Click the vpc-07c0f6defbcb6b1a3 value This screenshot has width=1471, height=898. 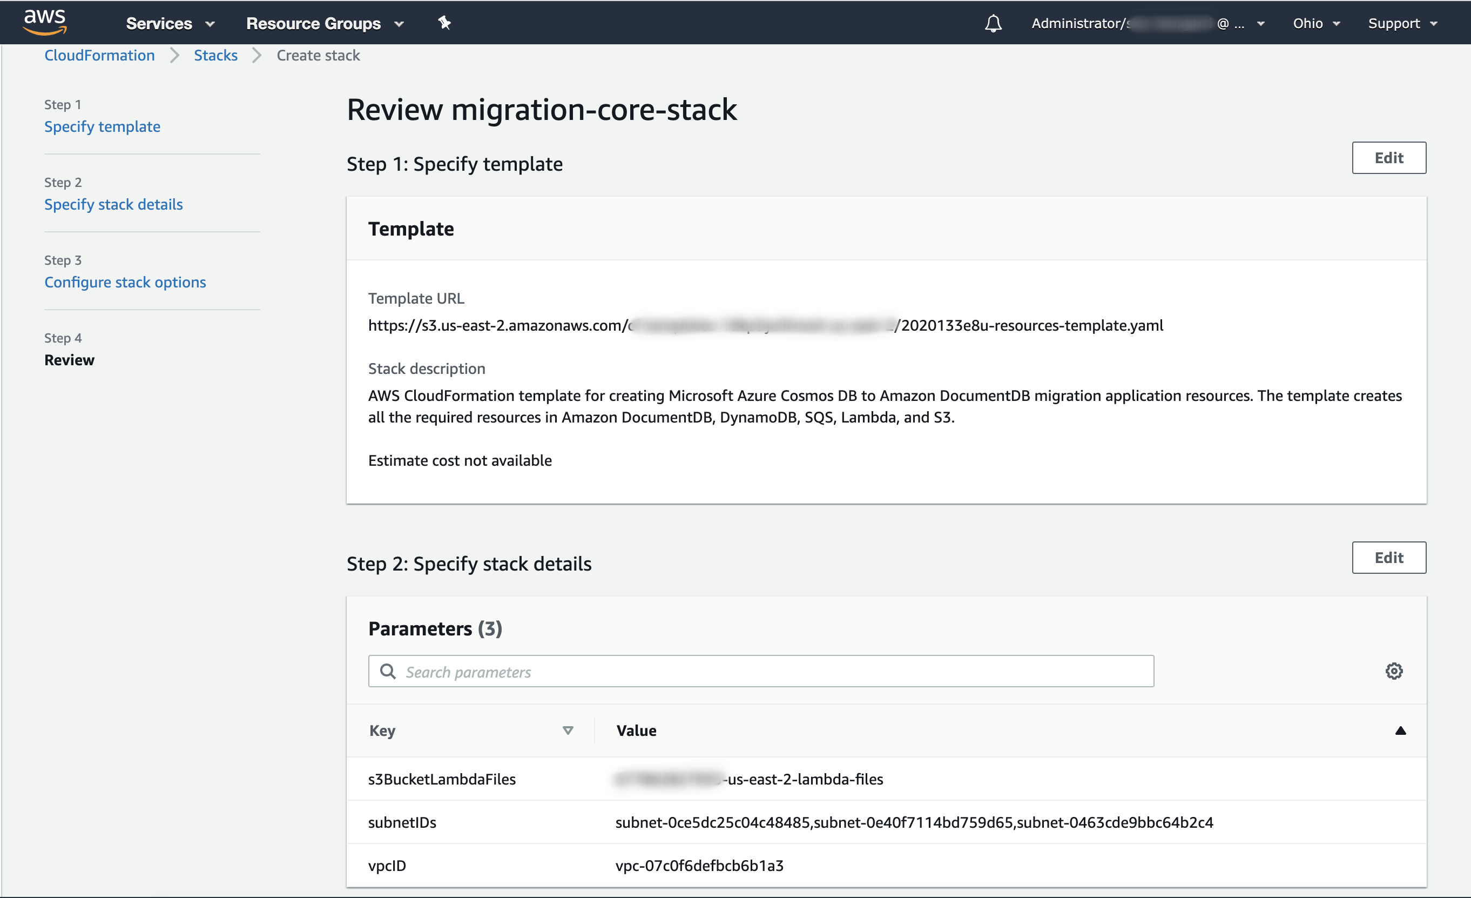click(x=699, y=865)
